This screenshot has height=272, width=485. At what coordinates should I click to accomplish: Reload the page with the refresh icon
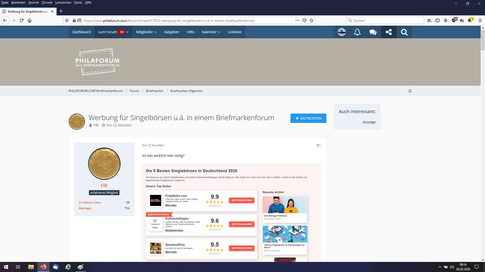(21, 20)
